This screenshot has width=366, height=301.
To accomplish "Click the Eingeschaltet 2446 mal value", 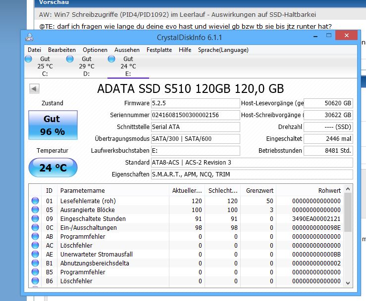I will pyautogui.click(x=328, y=139).
